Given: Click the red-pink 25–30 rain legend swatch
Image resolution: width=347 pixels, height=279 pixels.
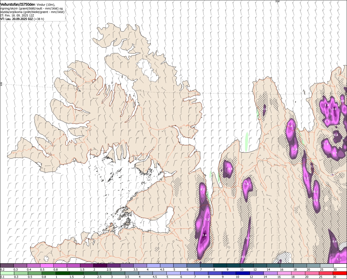Looking at the screenshot, I should 326,273.
